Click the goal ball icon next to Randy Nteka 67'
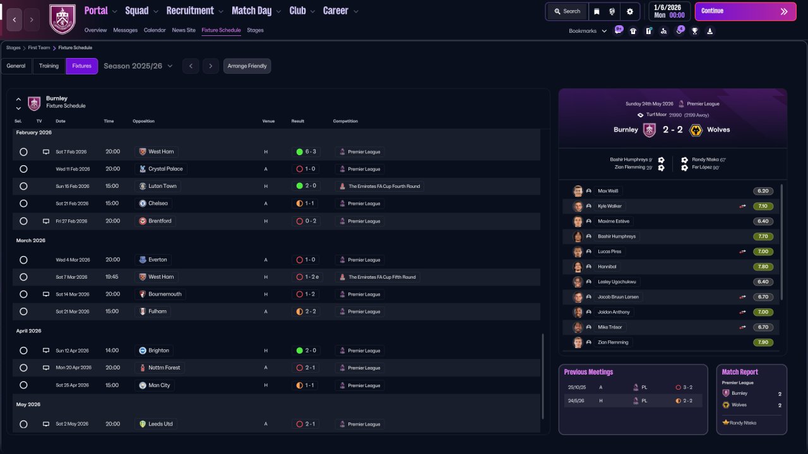 (x=685, y=160)
